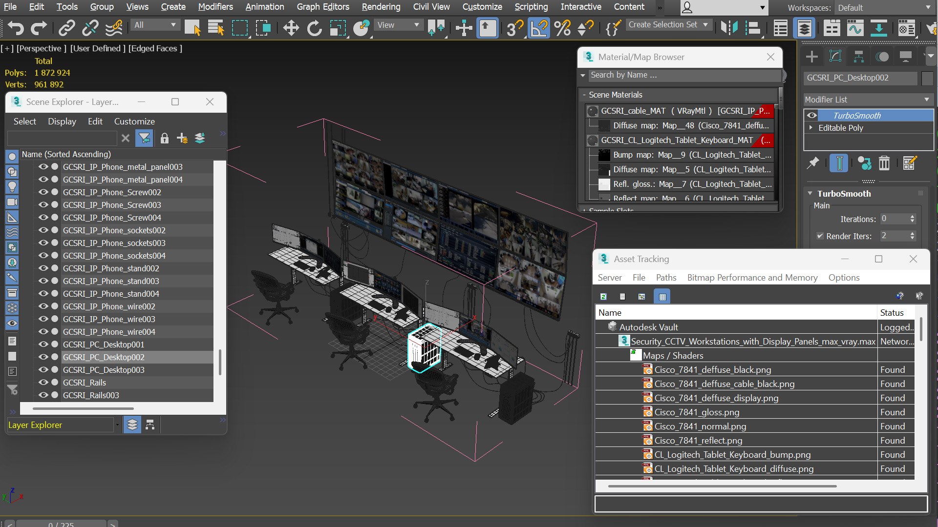This screenshot has height=527, width=938.
Task: Toggle TurboSmooth modifier eye icon
Action: click(812, 115)
